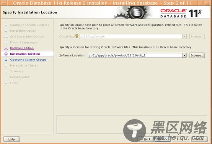Click the Oracle Base label
Viewport: 212px width, 144px height.
pyautogui.click(x=67, y=37)
